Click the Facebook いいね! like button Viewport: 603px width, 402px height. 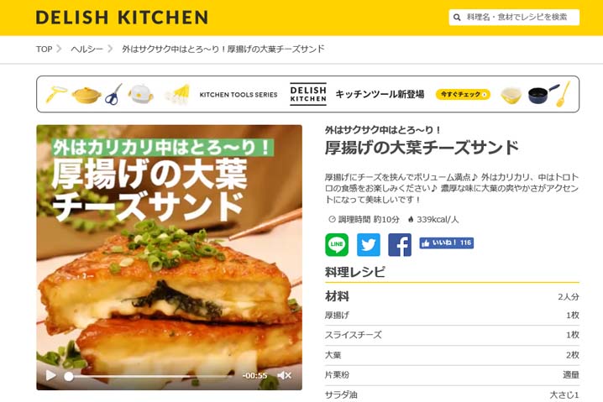(447, 243)
